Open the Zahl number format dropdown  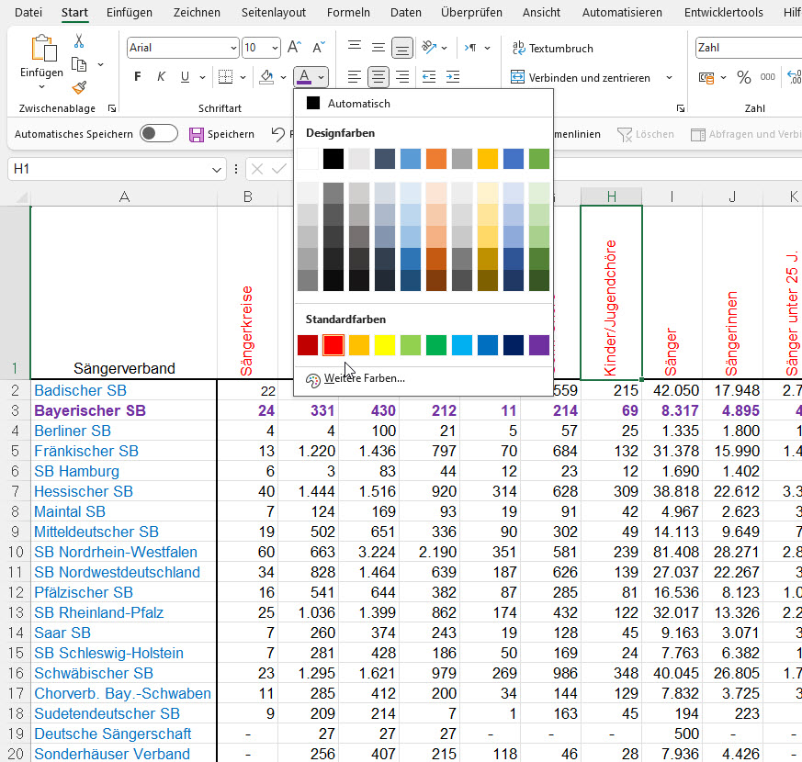749,48
